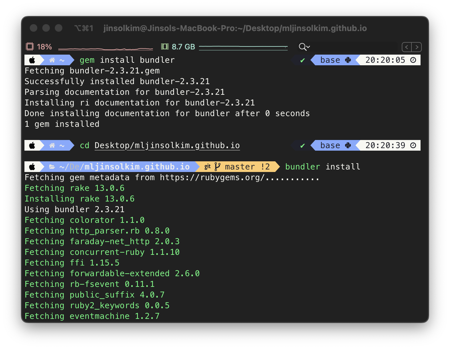The height and width of the screenshot is (349, 450).
Task: Click 'Fetching concurrent-ruby 1.1.10' line
Action: point(102,252)
